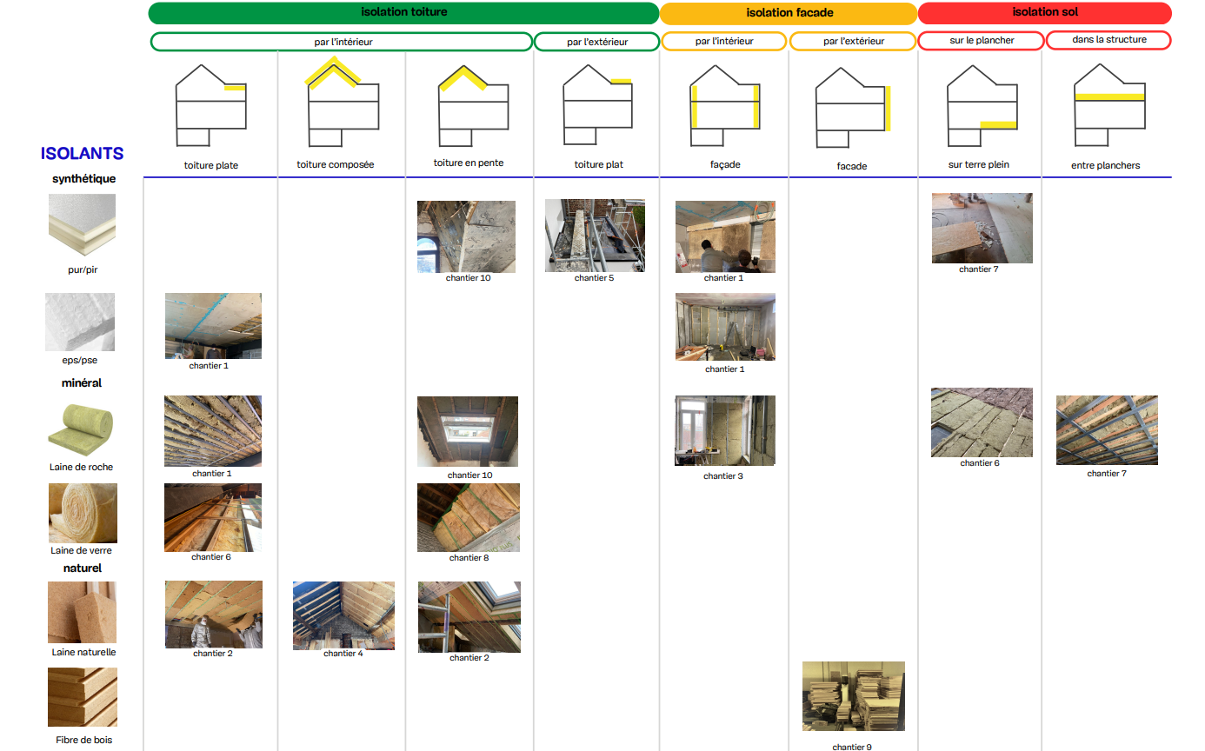The width and height of the screenshot is (1205, 751).
Task: Click the dans la structure pill
Action: click(1108, 40)
